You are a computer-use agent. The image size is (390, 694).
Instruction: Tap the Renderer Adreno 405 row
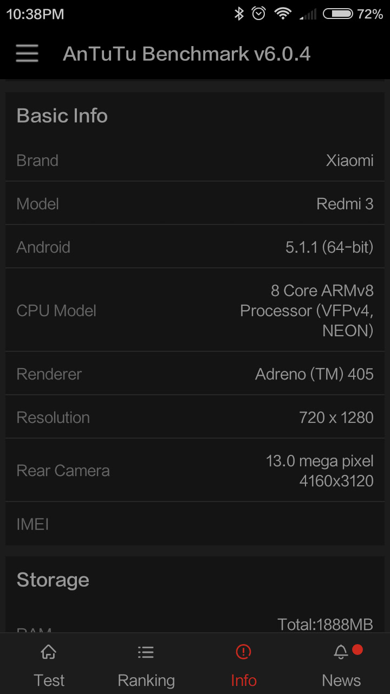[x=195, y=374]
